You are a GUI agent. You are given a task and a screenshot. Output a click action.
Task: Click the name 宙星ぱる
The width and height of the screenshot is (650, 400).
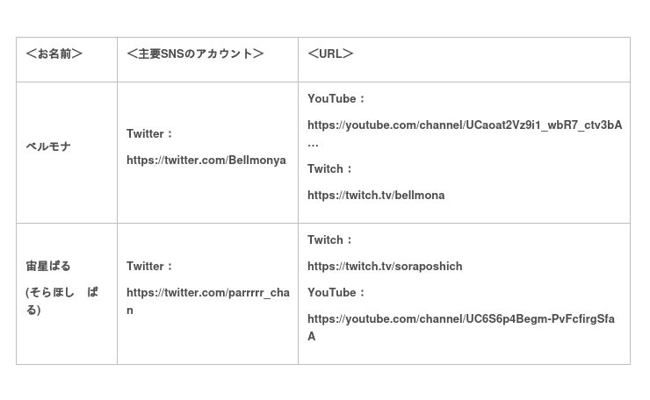pyautogui.click(x=48, y=267)
